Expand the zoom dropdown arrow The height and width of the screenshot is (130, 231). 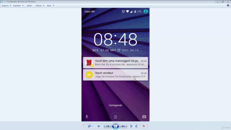pos(92,126)
